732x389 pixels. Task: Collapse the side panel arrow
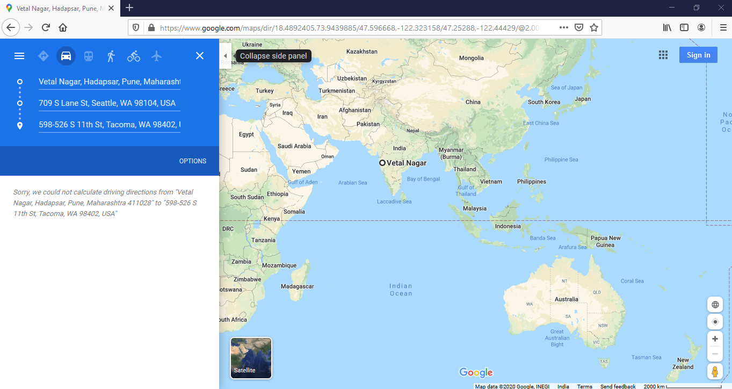click(226, 56)
